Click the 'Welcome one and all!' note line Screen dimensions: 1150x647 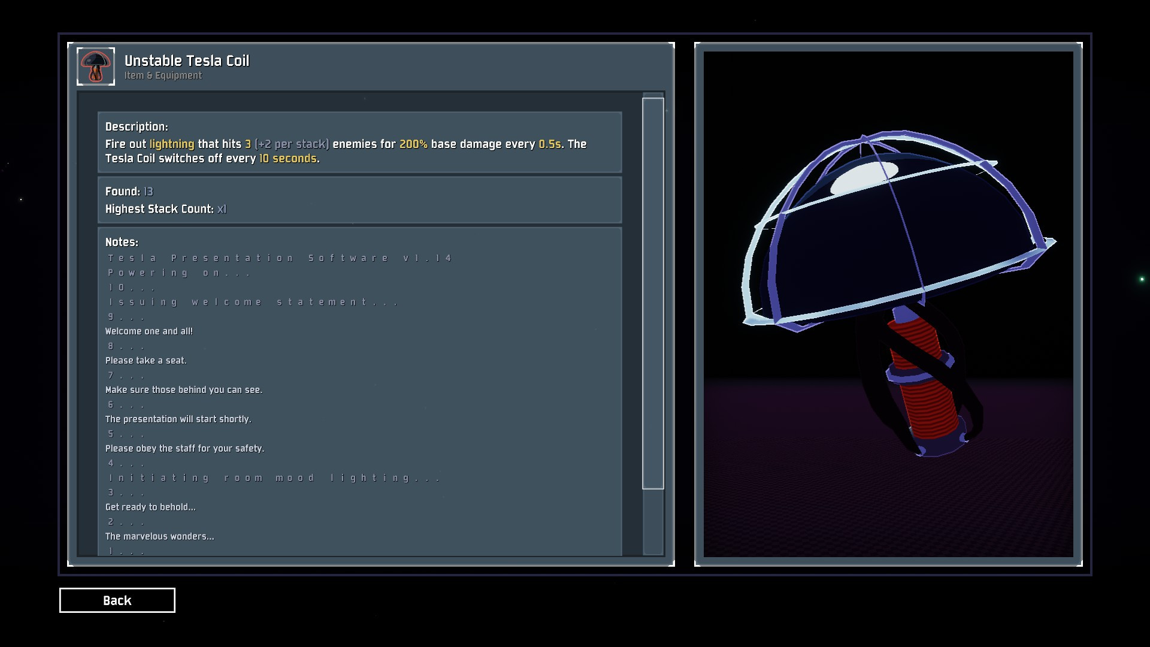pos(149,331)
